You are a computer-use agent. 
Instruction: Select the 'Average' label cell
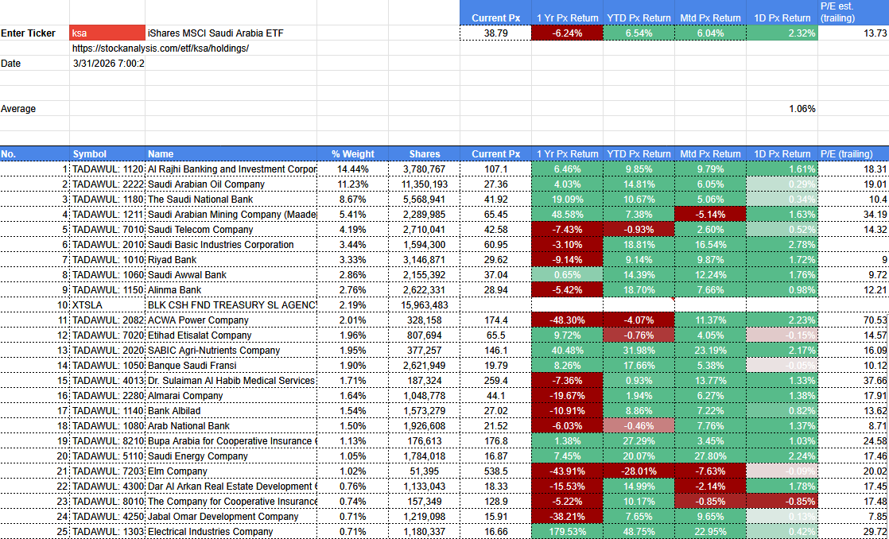[34, 109]
